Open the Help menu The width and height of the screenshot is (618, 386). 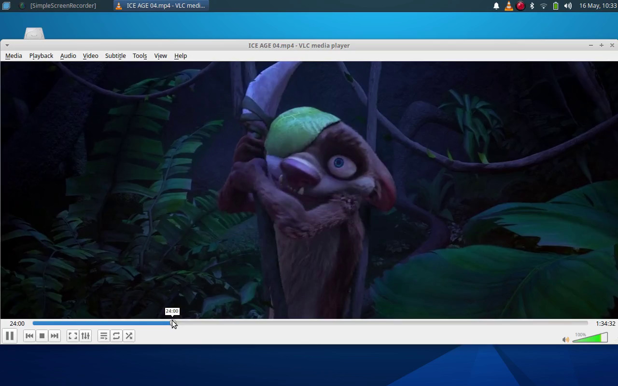click(181, 55)
